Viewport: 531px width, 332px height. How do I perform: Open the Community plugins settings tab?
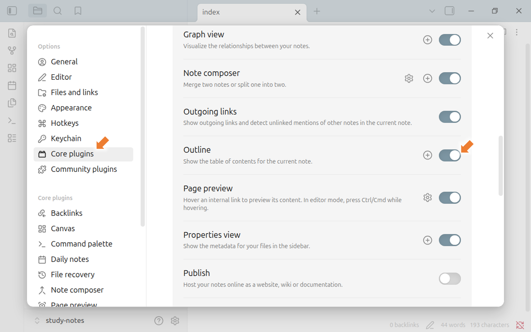click(x=83, y=169)
